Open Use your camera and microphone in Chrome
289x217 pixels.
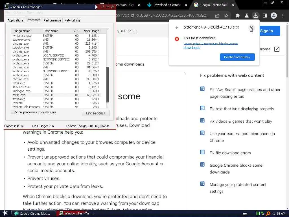coord(242,137)
